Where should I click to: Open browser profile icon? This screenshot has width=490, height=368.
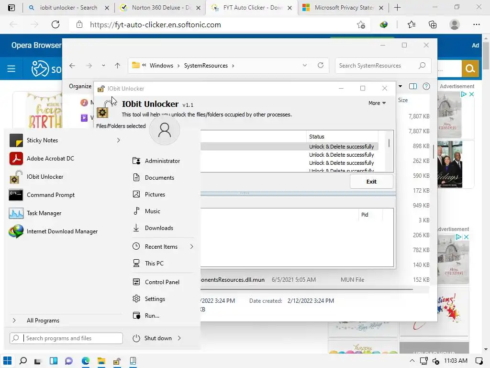tap(455, 24)
